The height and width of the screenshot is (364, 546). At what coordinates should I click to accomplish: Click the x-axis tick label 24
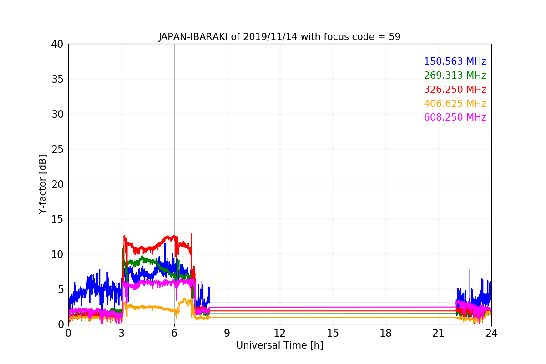coord(491,333)
